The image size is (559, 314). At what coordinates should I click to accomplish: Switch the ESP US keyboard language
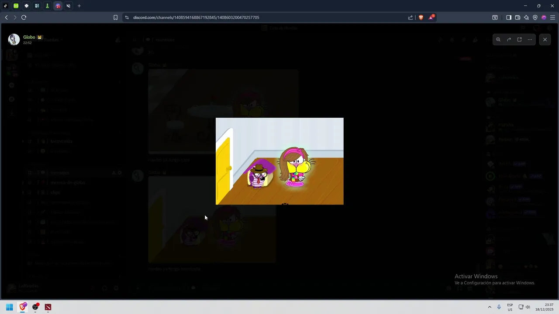pos(510,307)
